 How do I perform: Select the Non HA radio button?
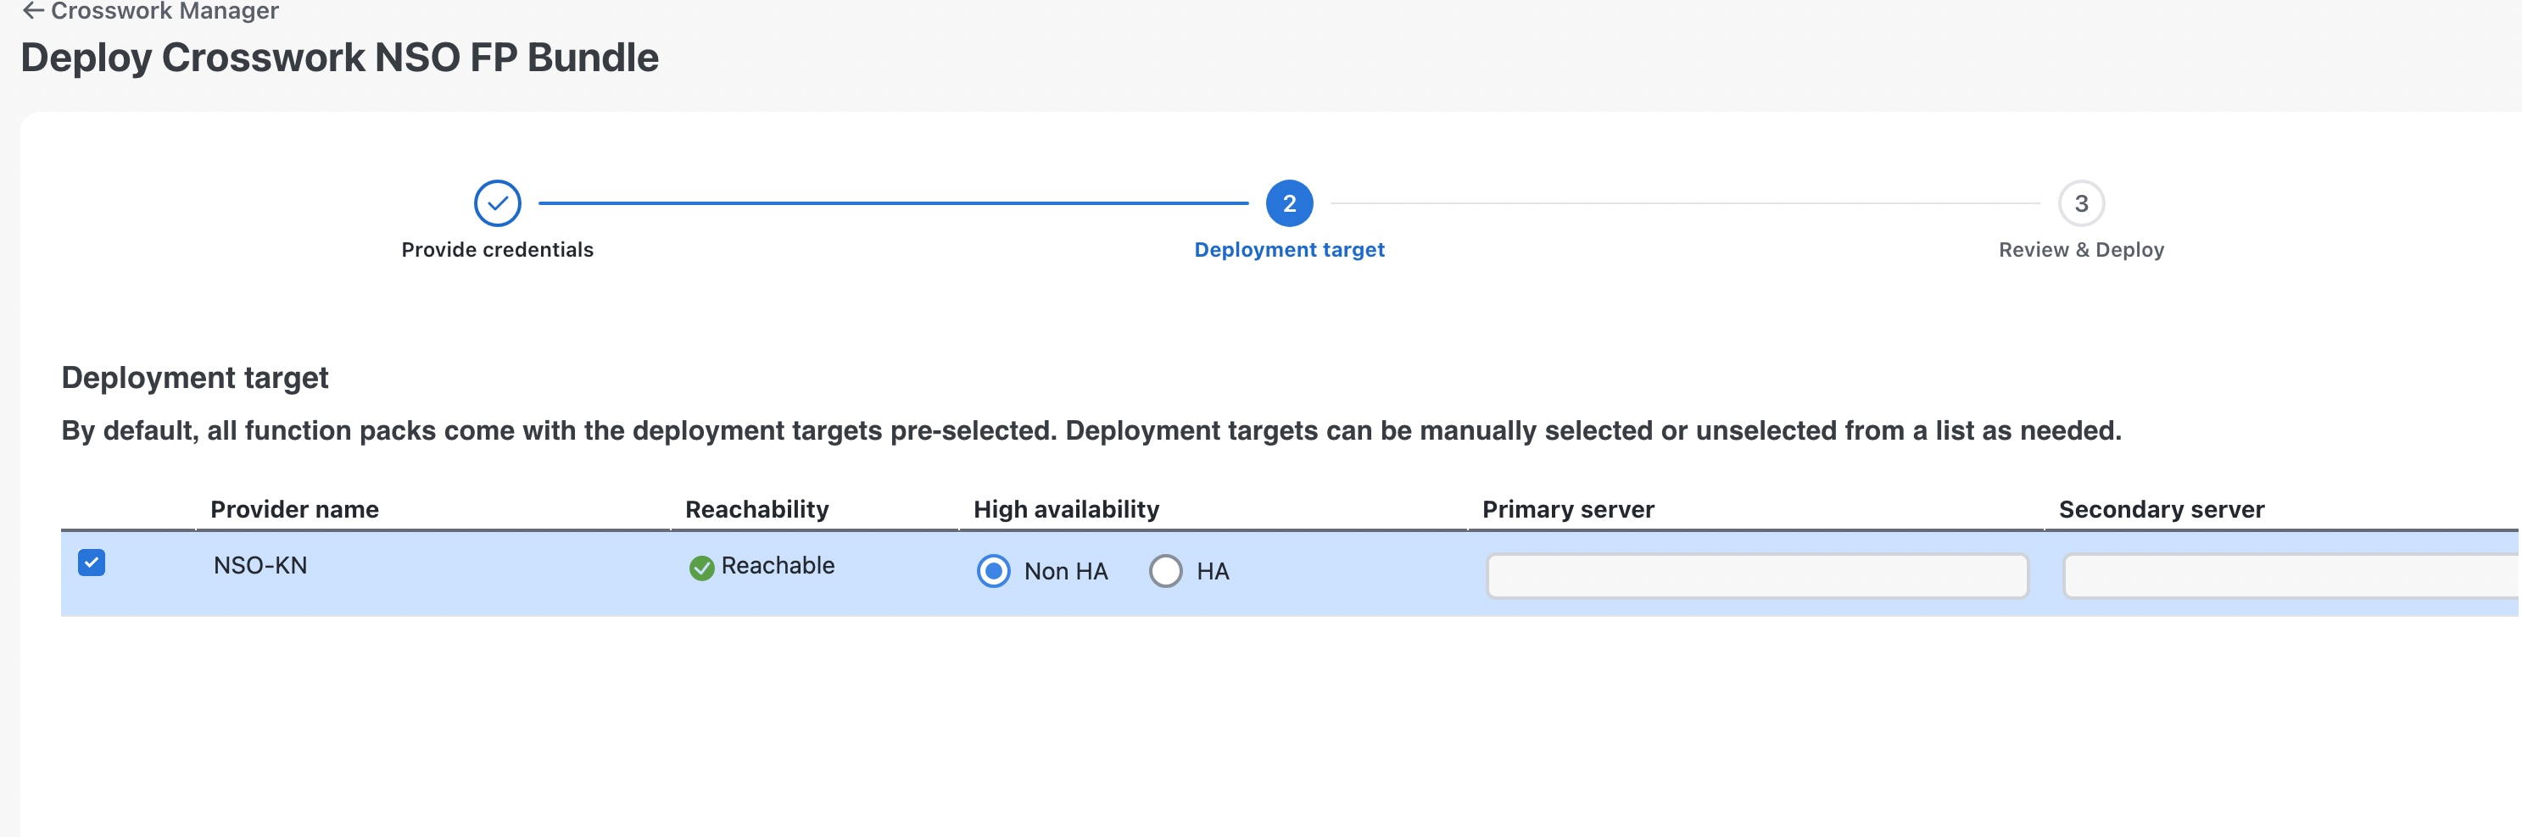[993, 571]
